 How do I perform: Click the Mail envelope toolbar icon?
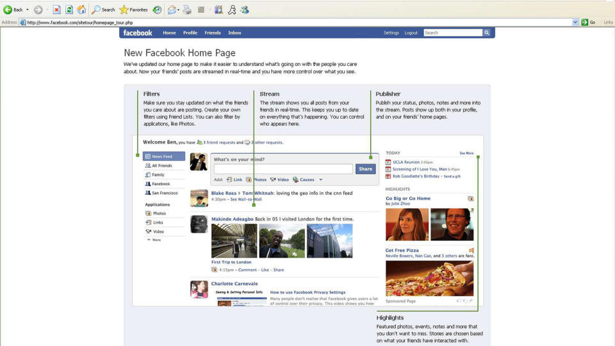(172, 10)
